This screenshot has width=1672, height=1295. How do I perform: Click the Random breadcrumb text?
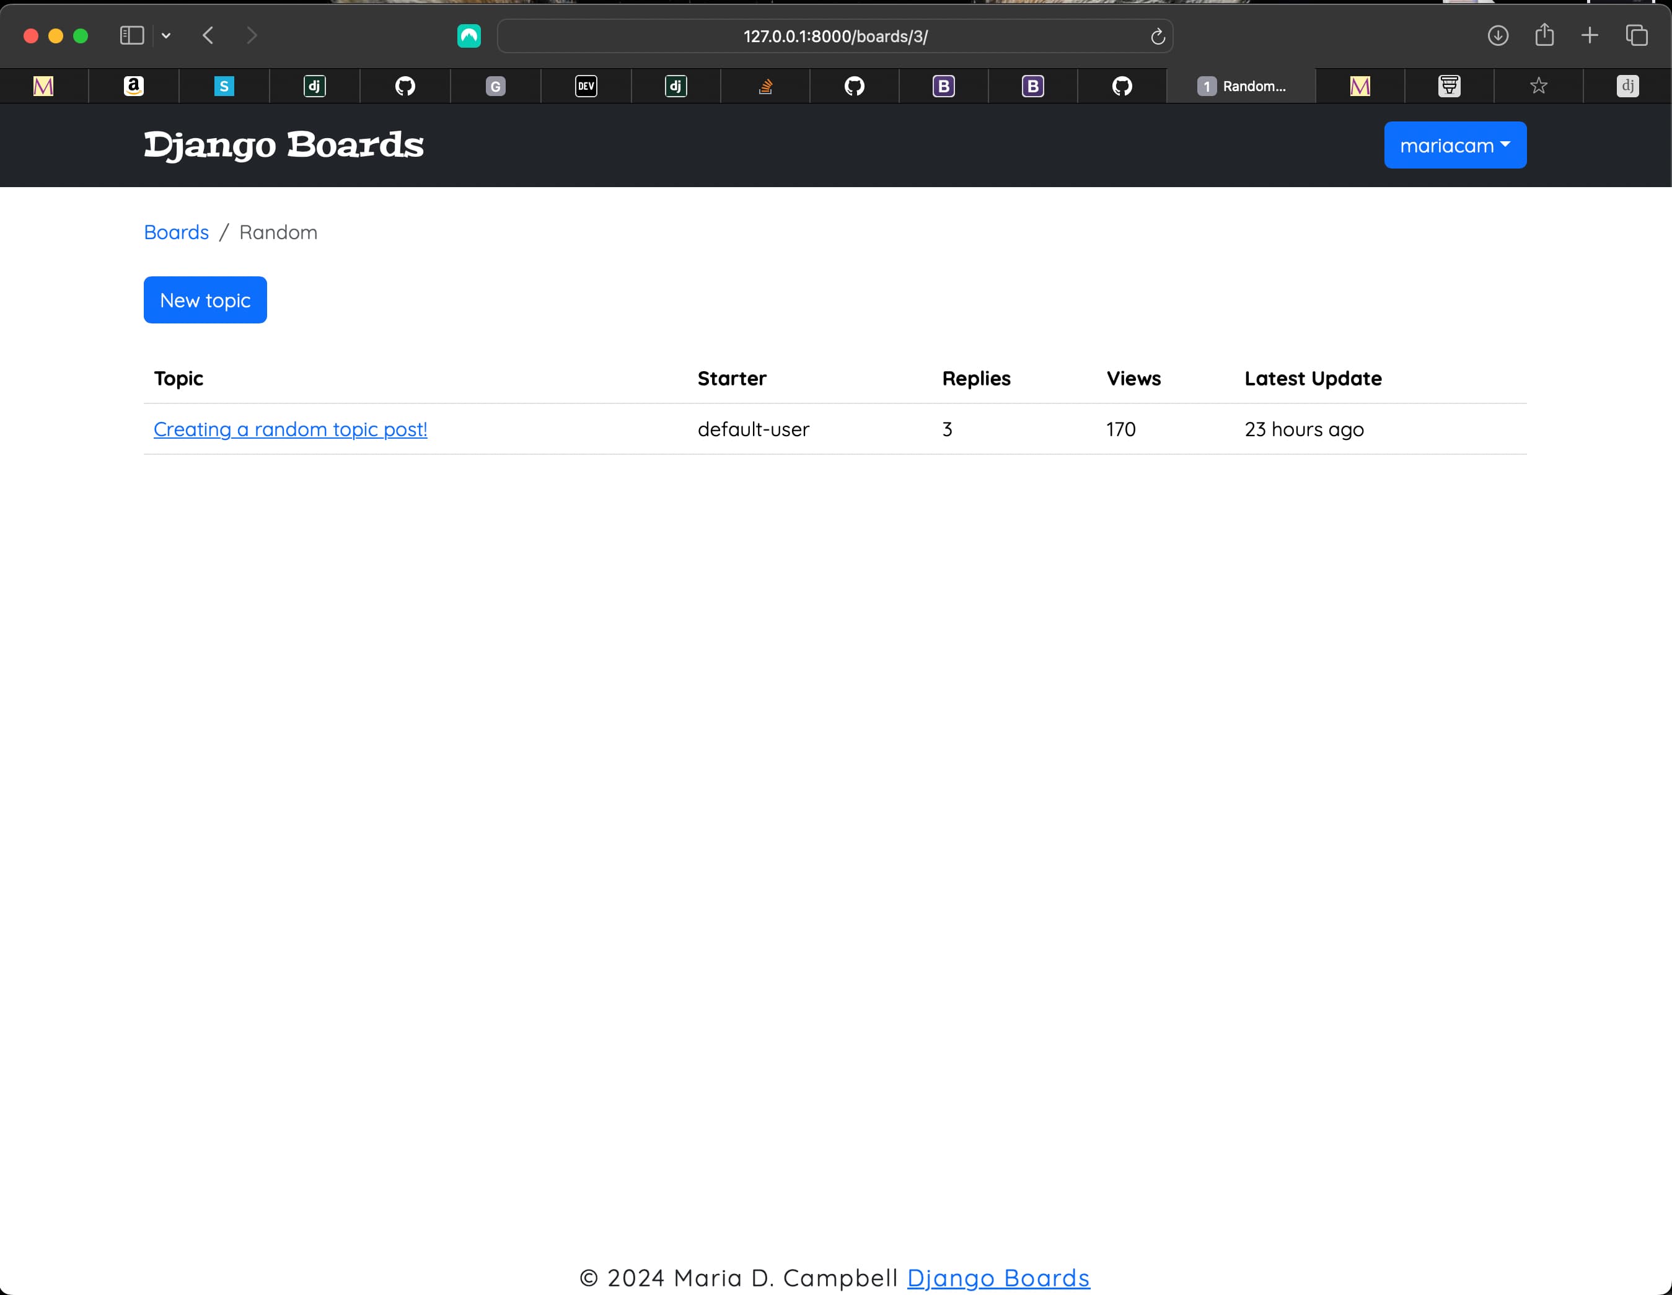pos(278,232)
